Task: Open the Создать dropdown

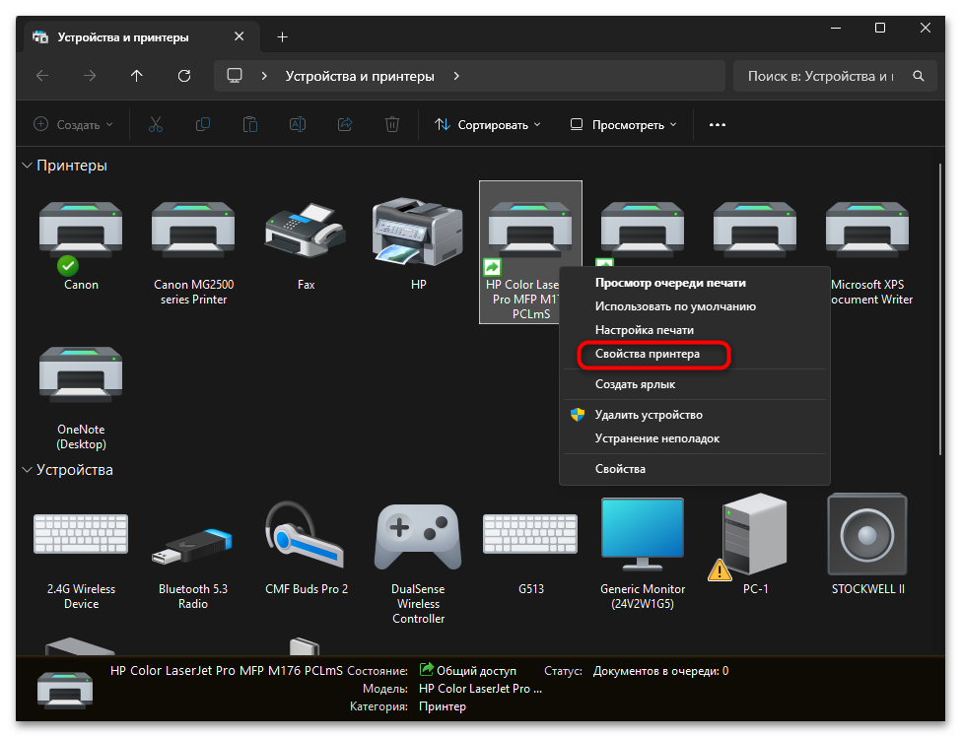Action: (73, 124)
